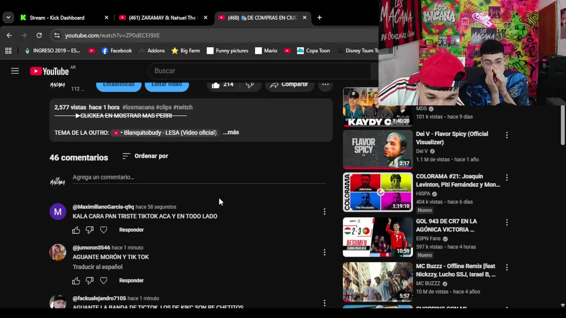566x318 pixels.
Task: Click Traducir al español link
Action: pos(98,267)
